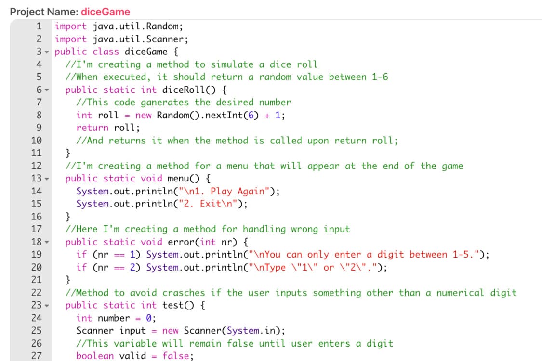This screenshot has width=542, height=361.
Task: Fold the diceRoll method at line 6
Action: (x=49, y=90)
